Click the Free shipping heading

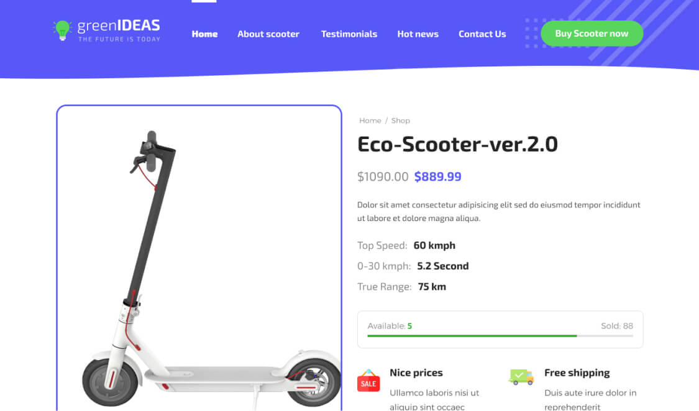(x=577, y=373)
